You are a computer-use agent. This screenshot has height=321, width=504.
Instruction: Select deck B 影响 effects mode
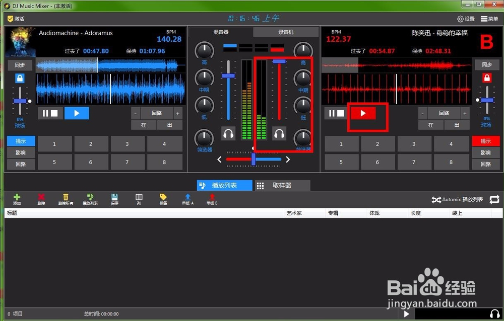point(486,152)
